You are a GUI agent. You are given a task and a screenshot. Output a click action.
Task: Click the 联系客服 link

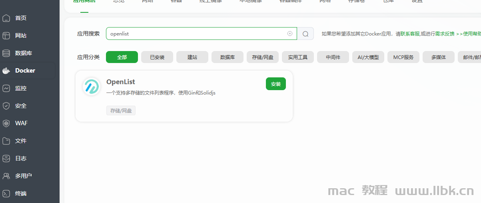[x=410, y=34]
